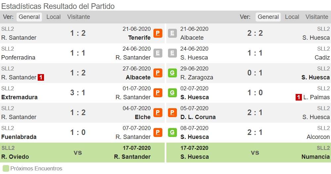Click orange P icon beside D. L. Coruna
This screenshot has height=174, width=331.
(172, 112)
